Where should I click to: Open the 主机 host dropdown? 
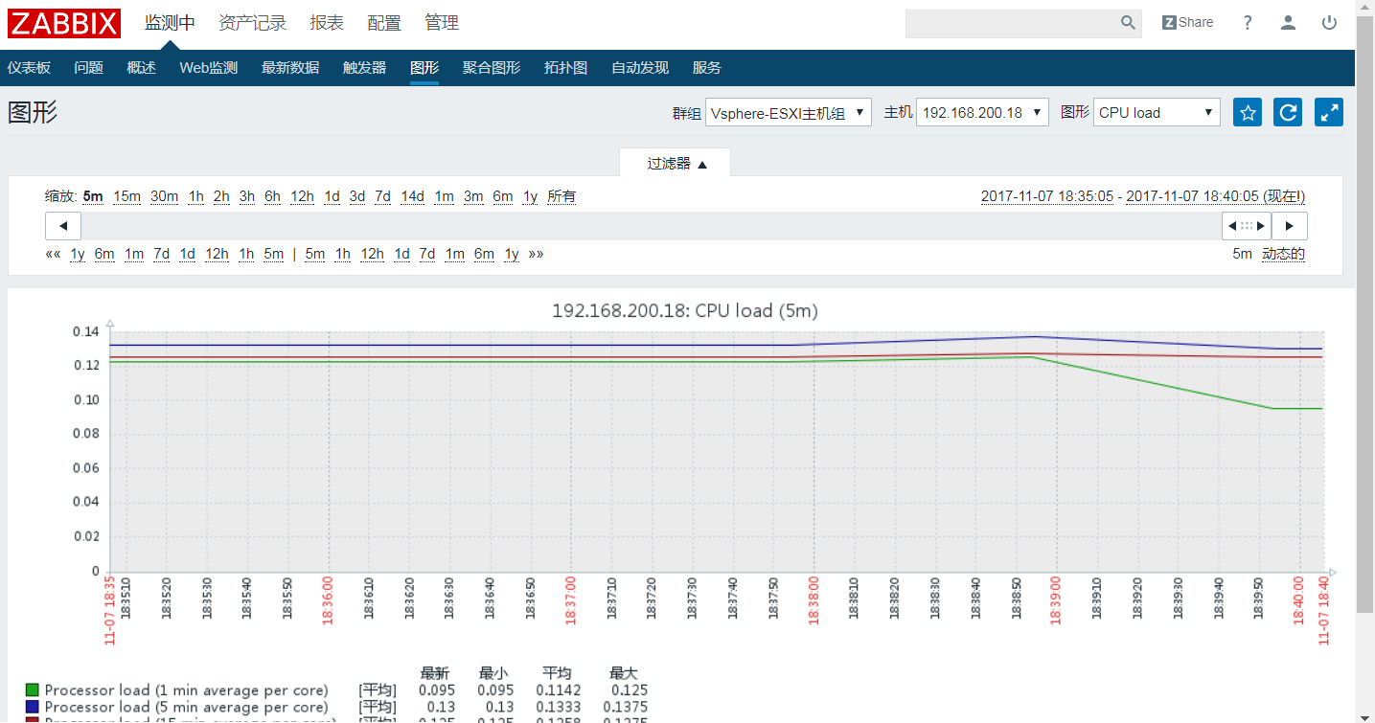pos(982,112)
